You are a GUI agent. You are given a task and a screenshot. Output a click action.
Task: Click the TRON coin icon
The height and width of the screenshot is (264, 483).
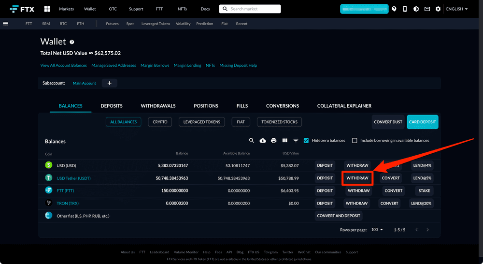(49, 203)
